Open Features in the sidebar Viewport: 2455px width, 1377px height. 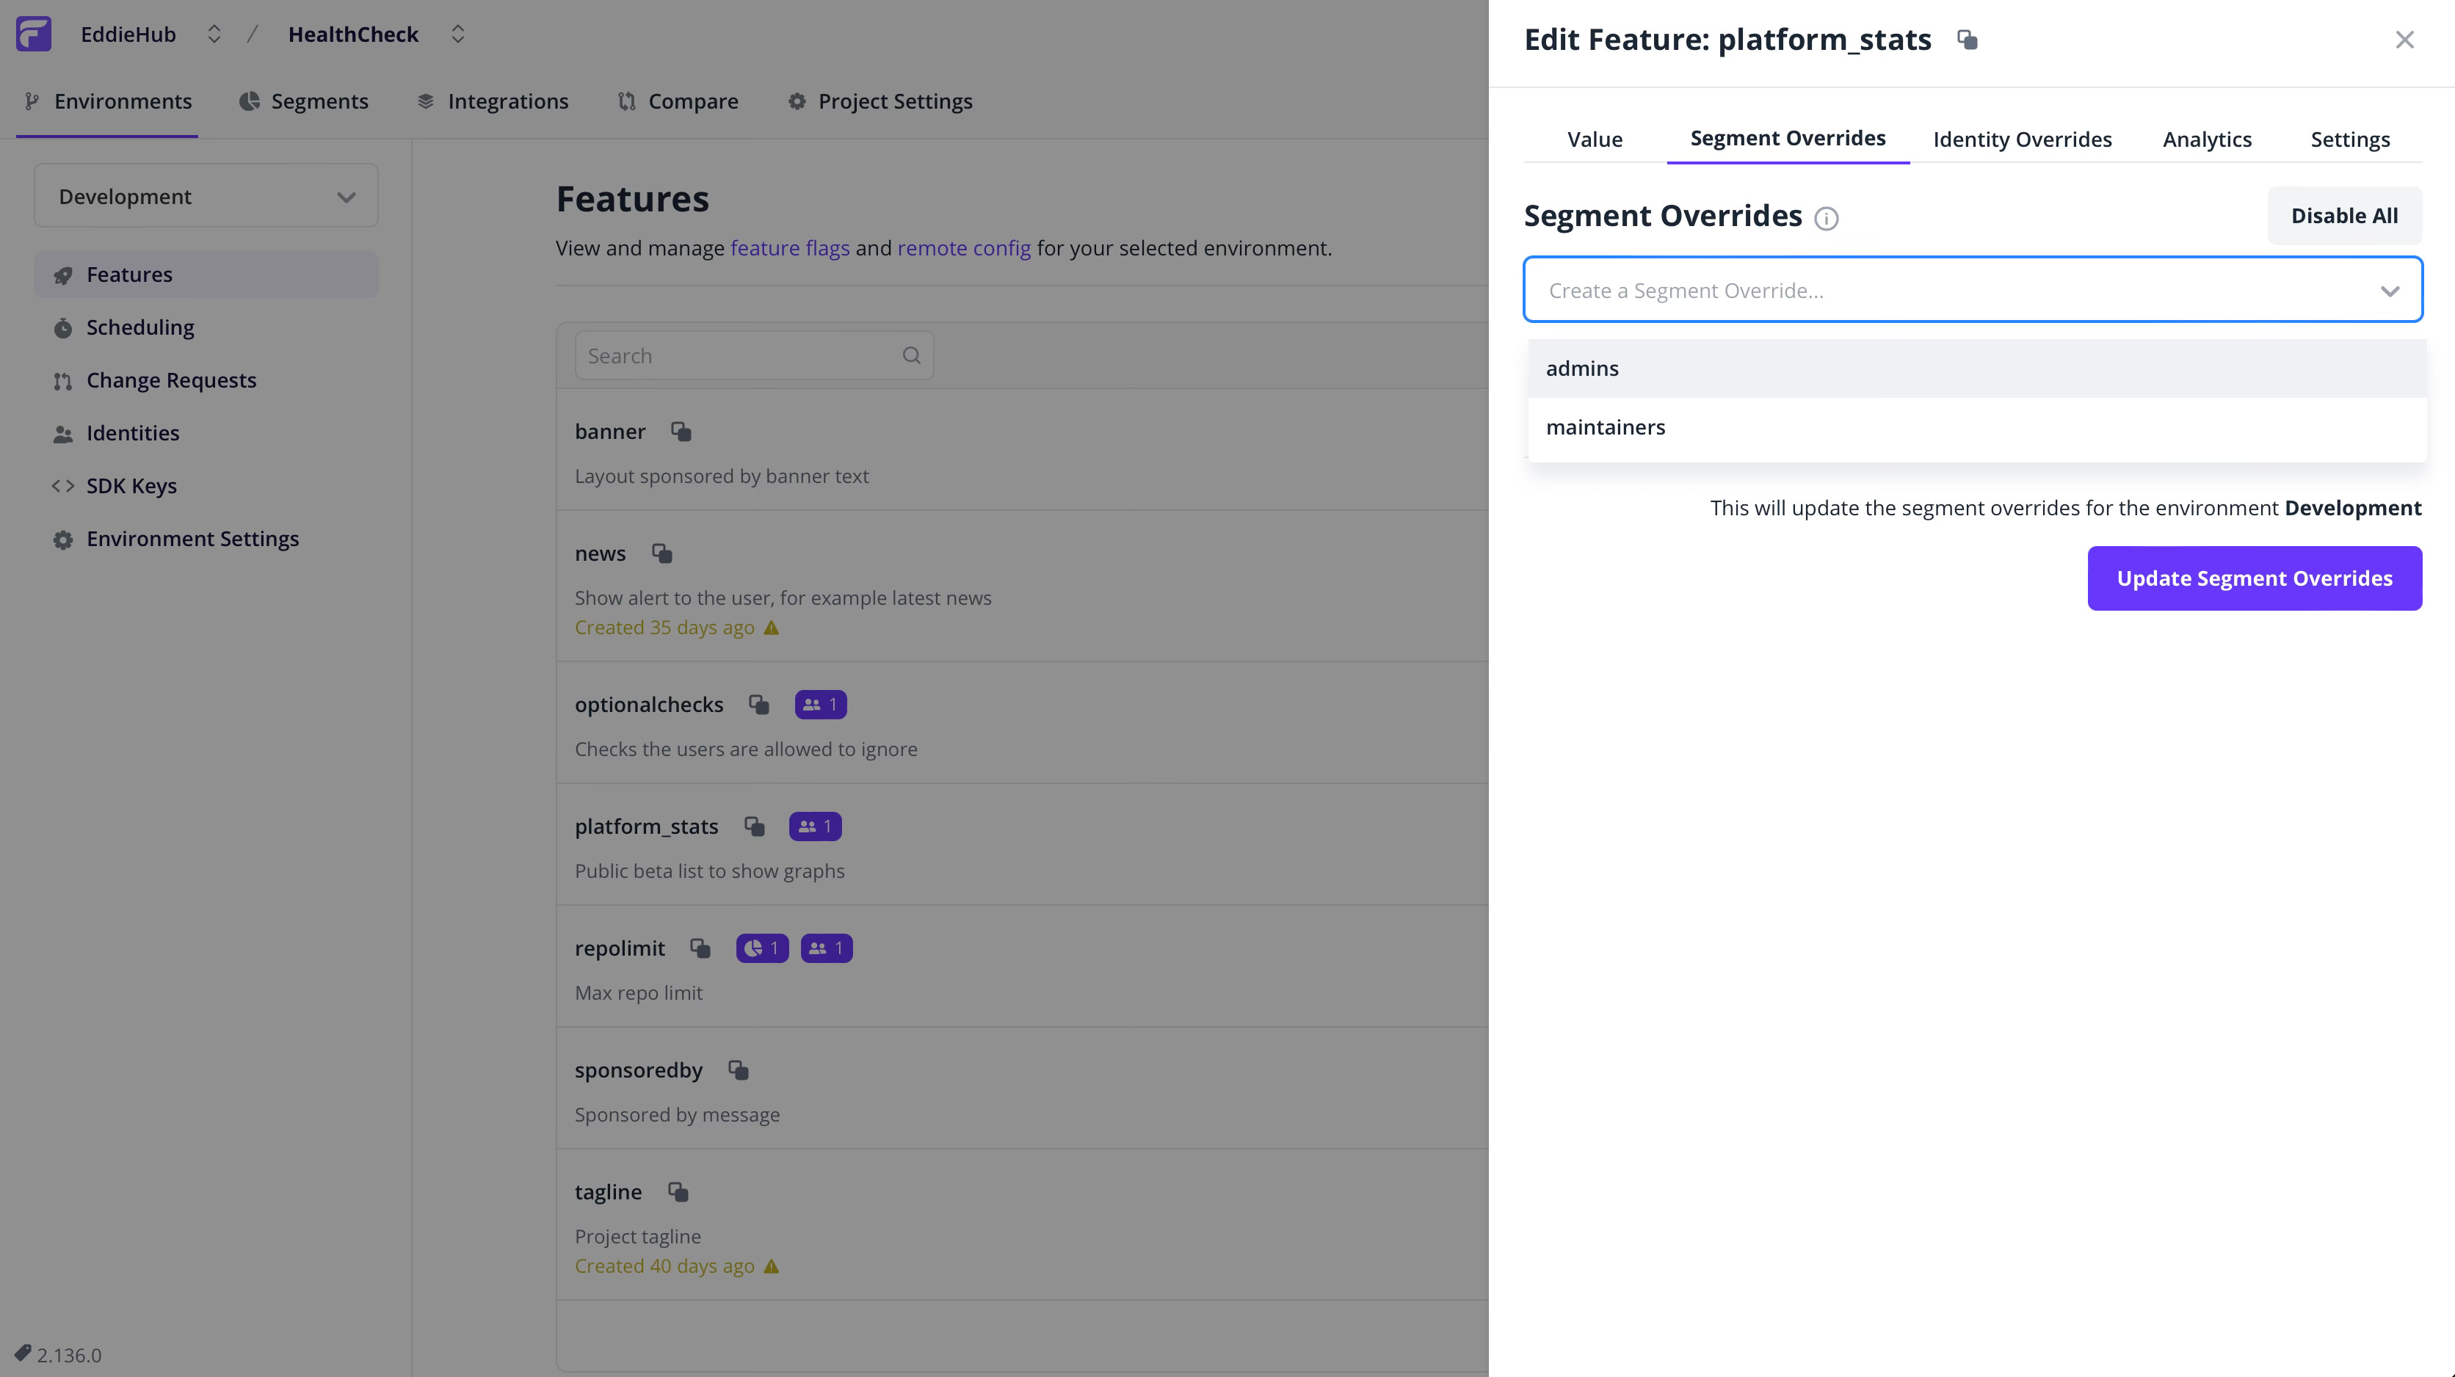(x=206, y=275)
